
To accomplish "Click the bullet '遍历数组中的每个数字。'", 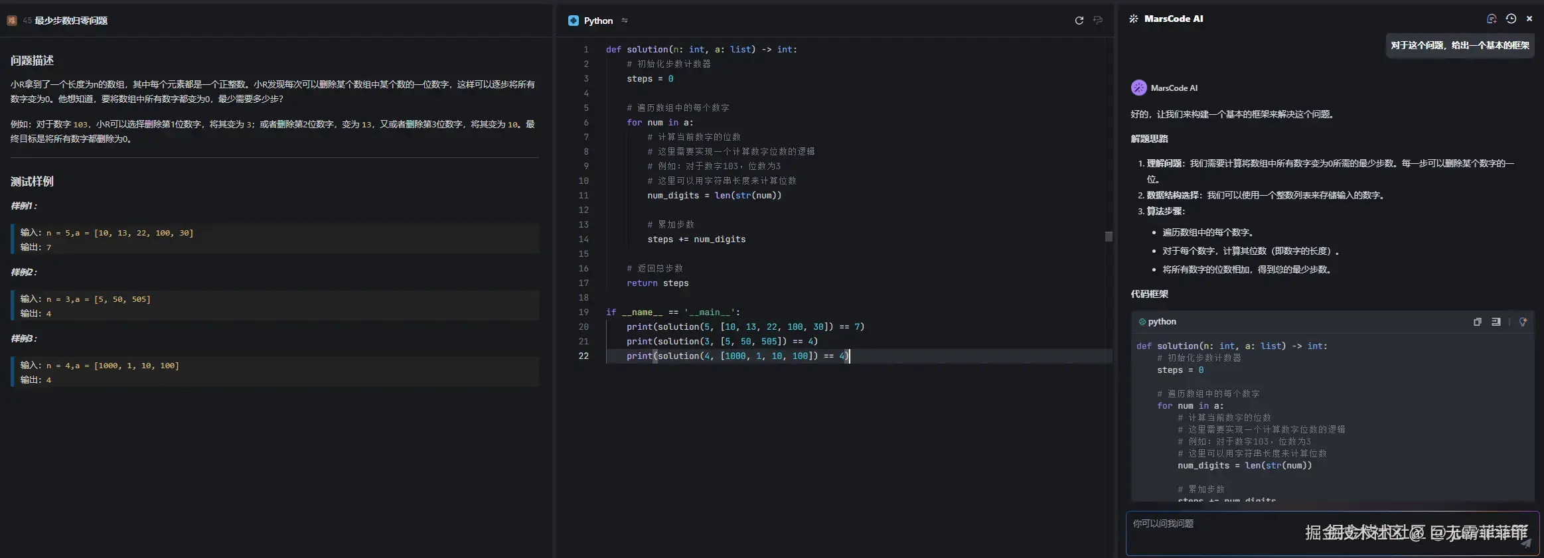I will (1208, 232).
